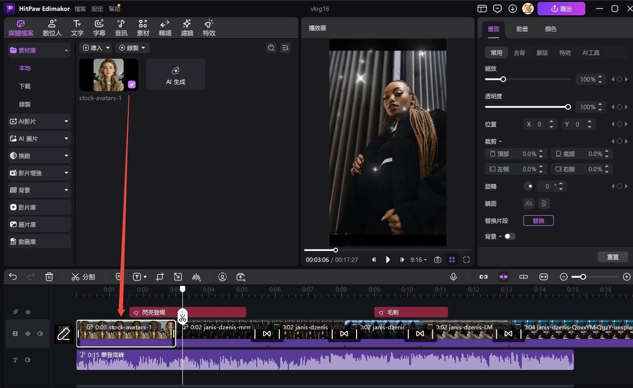Click the 匯出 export button

pos(561,9)
